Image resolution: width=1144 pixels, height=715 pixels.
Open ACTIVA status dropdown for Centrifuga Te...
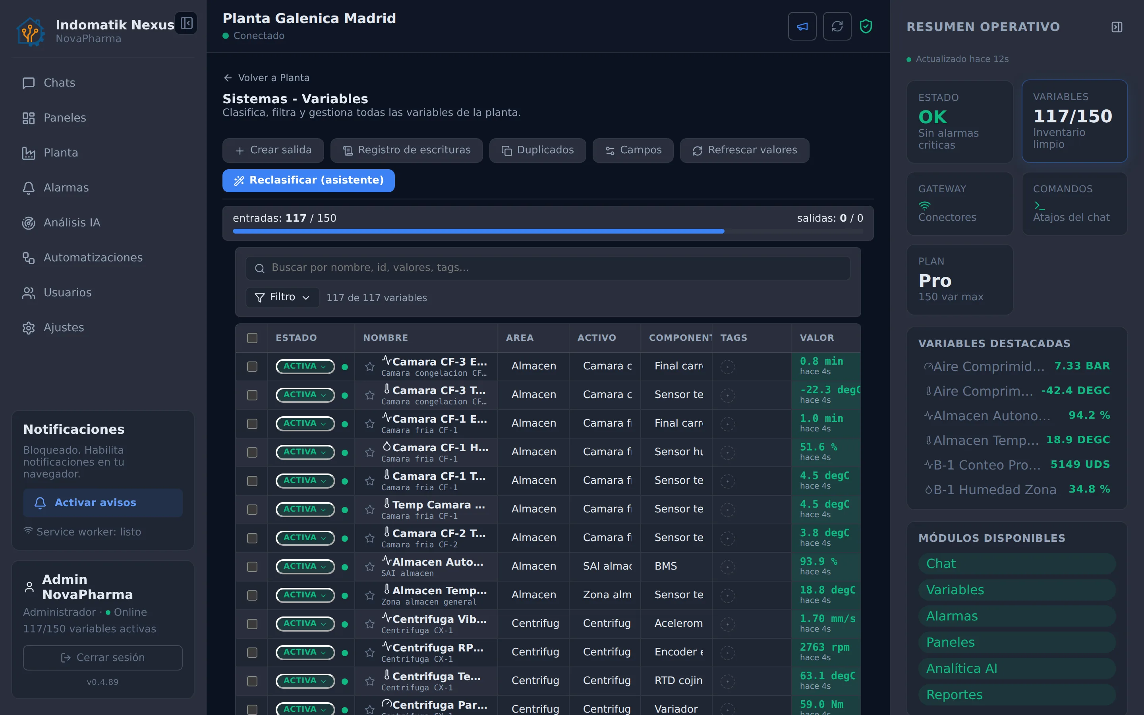pos(305,681)
